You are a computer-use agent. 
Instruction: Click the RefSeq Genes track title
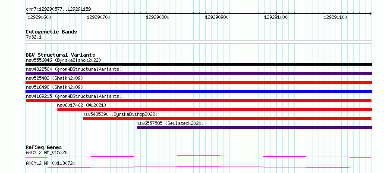[44, 147]
